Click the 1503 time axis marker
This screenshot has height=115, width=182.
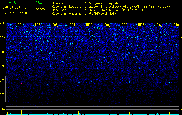pos(54,24)
